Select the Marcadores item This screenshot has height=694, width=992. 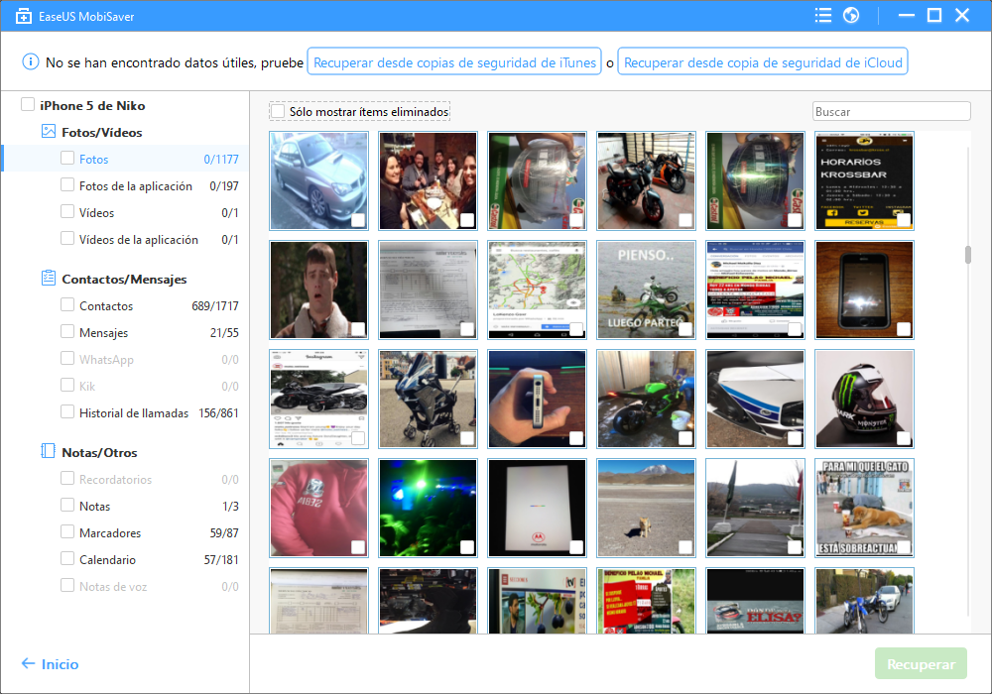[x=110, y=533]
